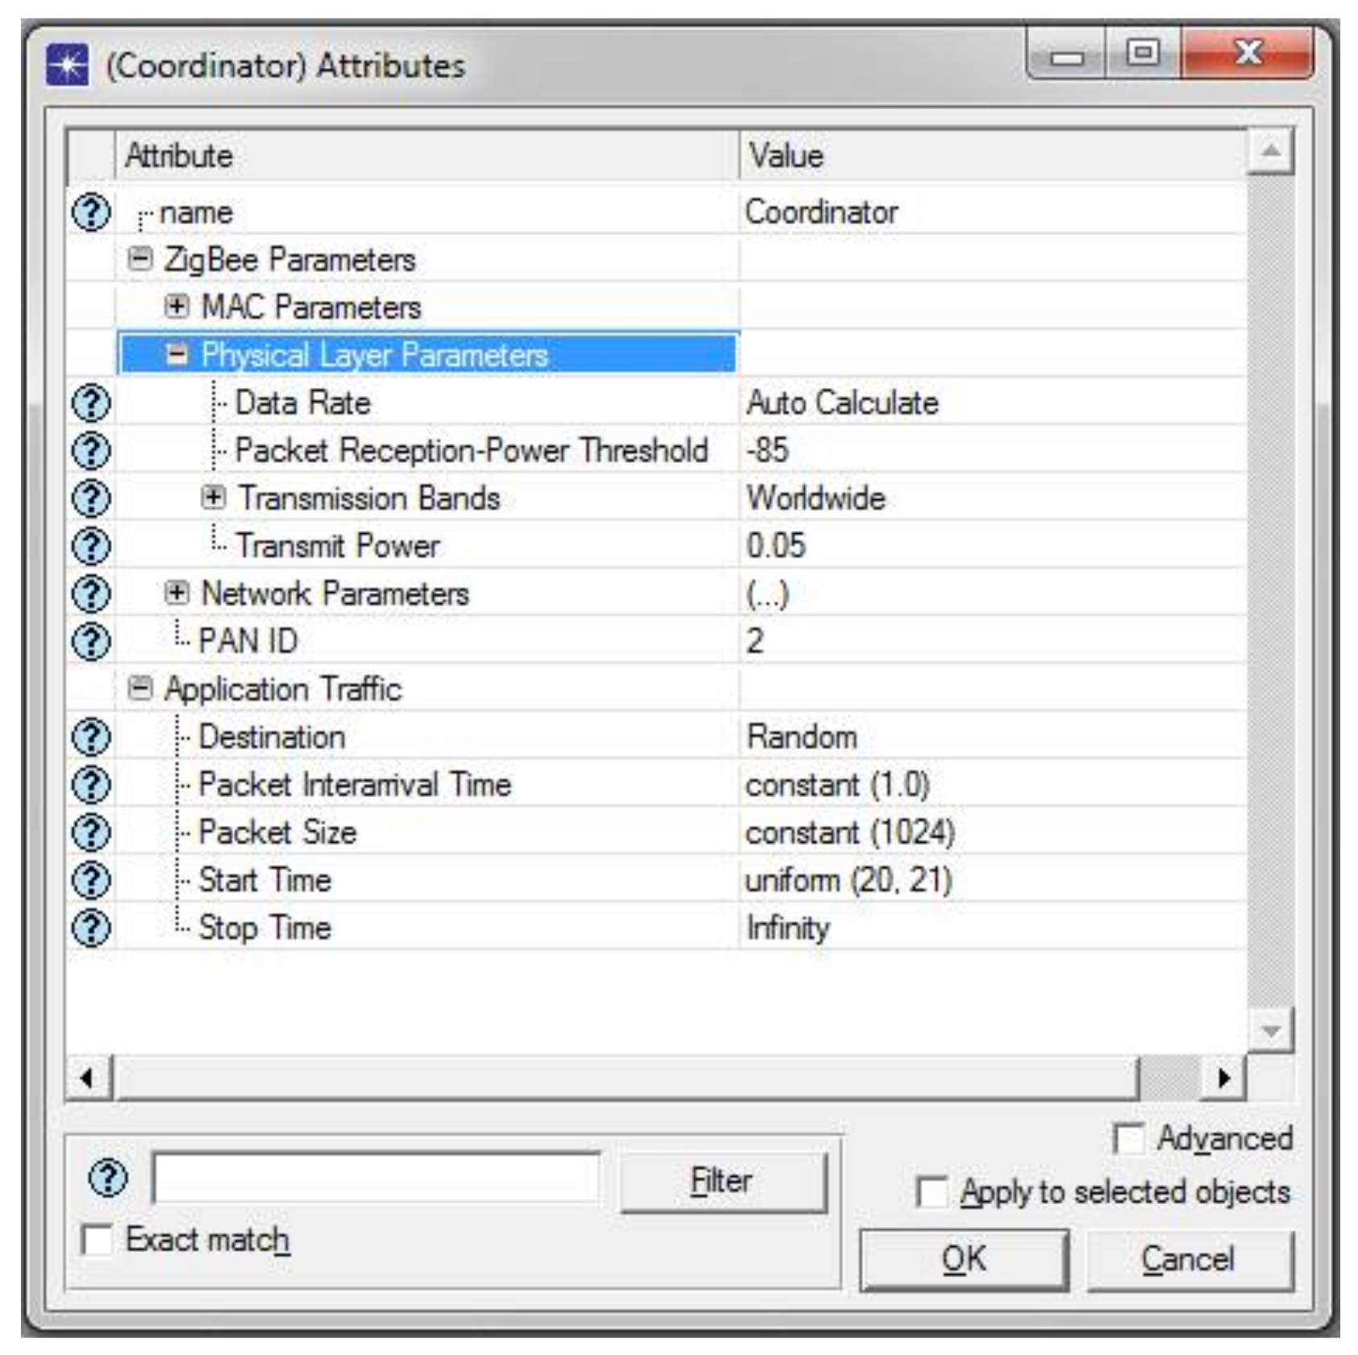The height and width of the screenshot is (1355, 1358).
Task: Click the Filter button
Action: (723, 1182)
